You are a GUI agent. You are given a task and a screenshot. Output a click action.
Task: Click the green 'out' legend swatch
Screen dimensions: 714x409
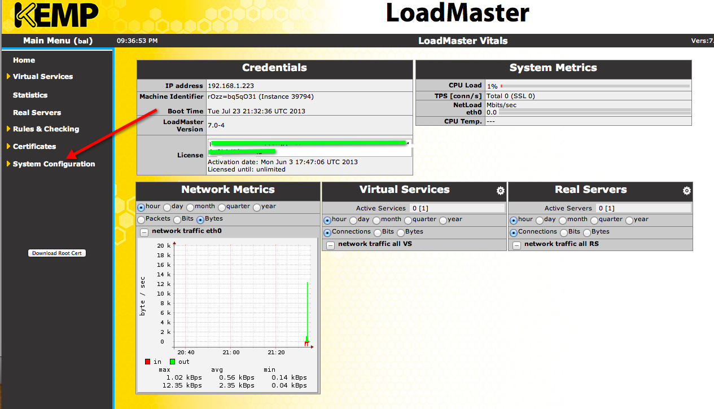pos(173,362)
